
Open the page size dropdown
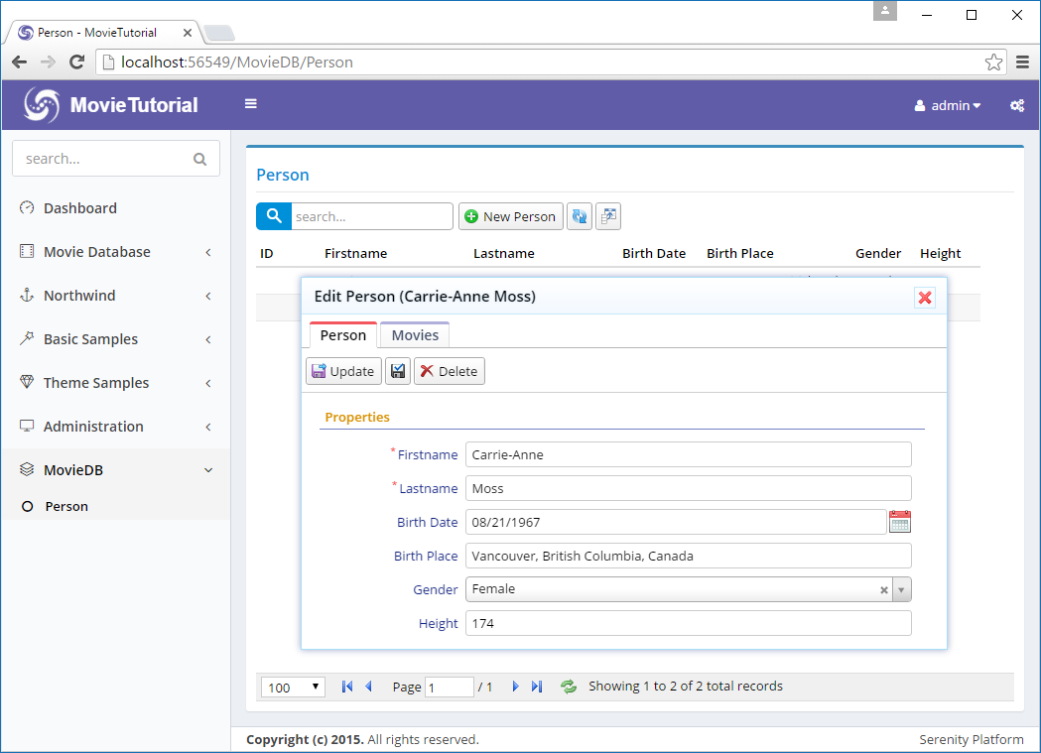(293, 687)
